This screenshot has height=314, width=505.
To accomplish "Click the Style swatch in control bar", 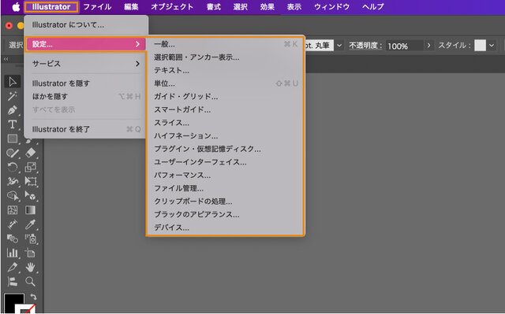I will pos(480,46).
